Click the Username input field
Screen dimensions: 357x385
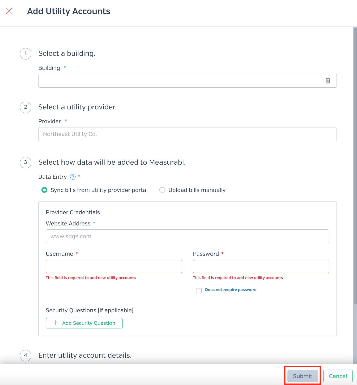coord(114,266)
